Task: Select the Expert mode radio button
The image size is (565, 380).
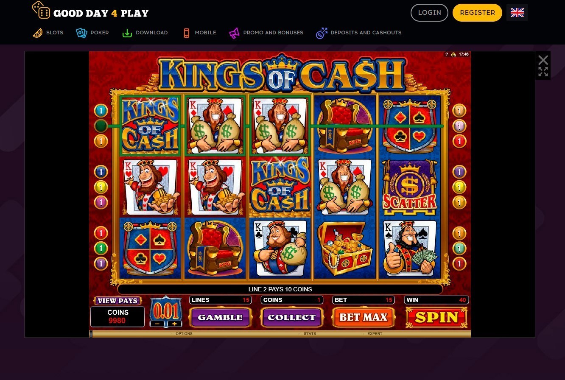Action: pyautogui.click(x=364, y=334)
